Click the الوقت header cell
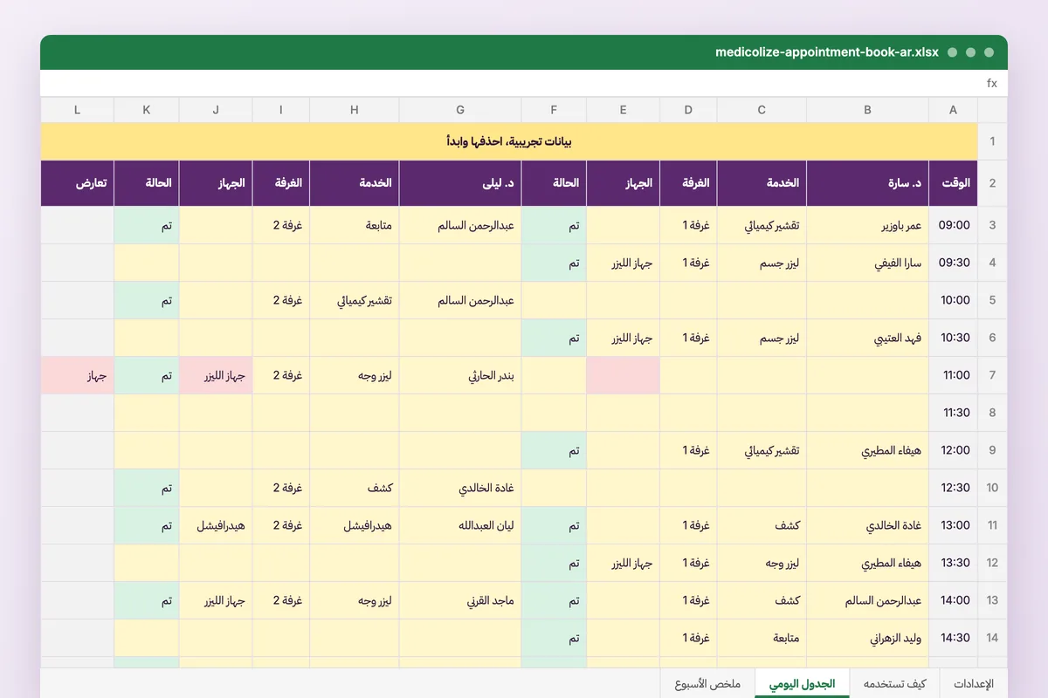 953,183
